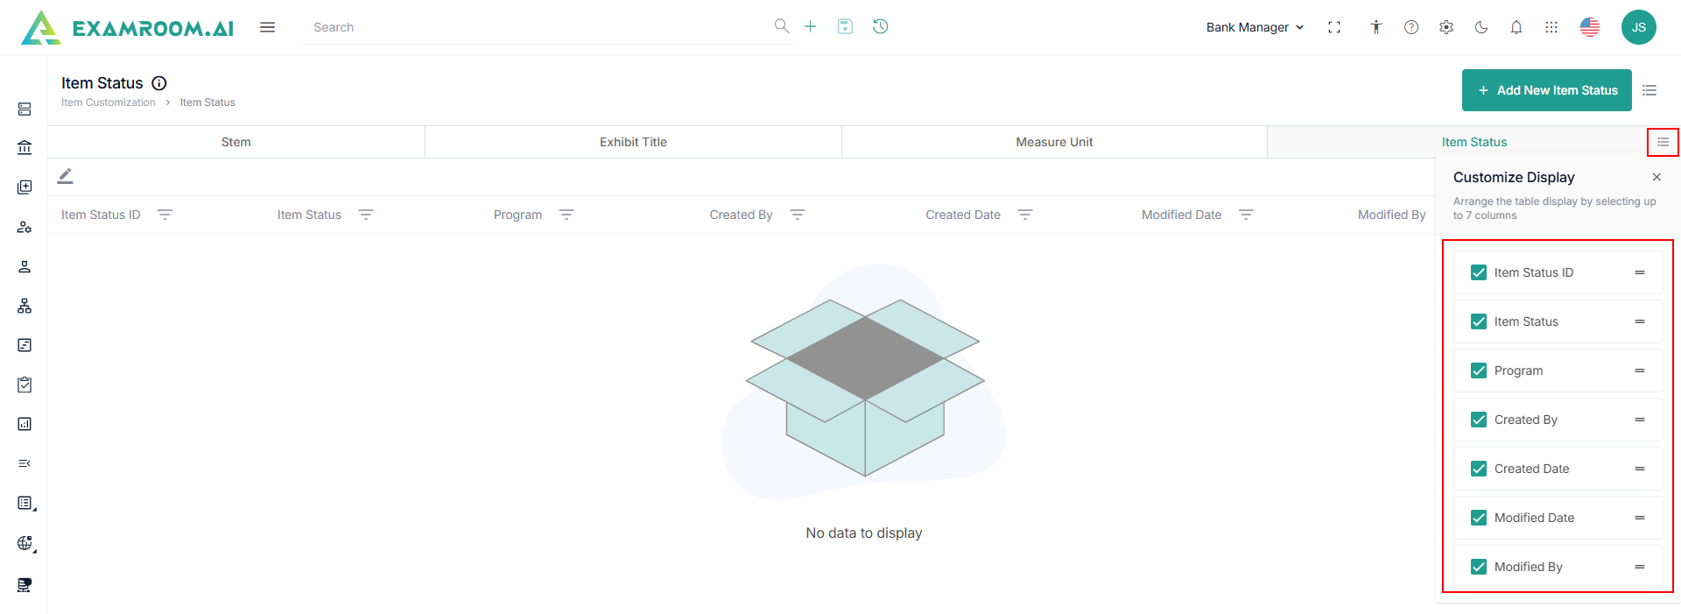This screenshot has width=1681, height=614.
Task: Switch to the Exhibit Title tab
Action: coord(633,142)
